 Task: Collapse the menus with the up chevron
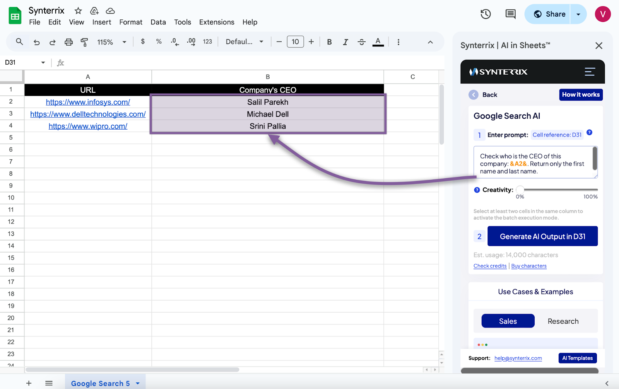(430, 42)
